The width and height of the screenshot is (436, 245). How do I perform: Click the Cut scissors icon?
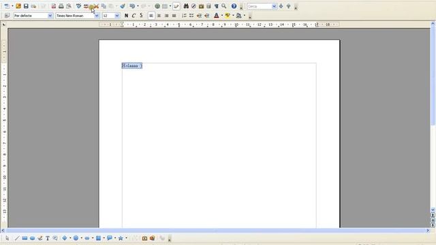[x=96, y=6]
